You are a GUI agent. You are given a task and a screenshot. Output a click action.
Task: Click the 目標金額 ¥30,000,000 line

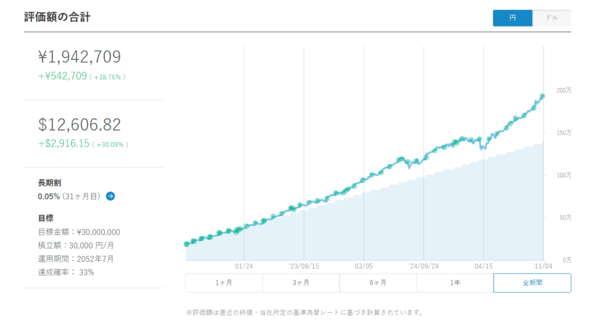point(79,232)
